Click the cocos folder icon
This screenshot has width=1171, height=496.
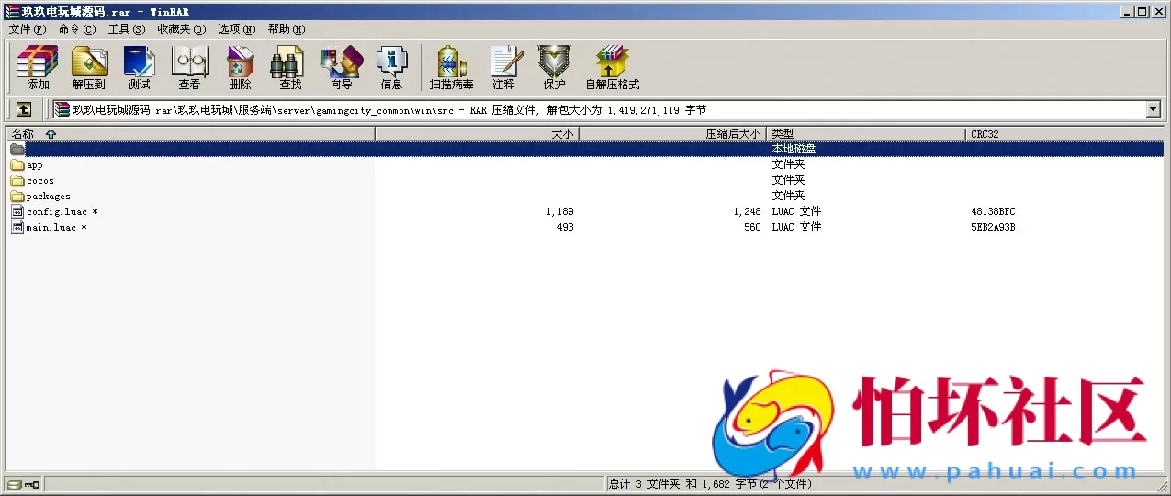coord(17,181)
